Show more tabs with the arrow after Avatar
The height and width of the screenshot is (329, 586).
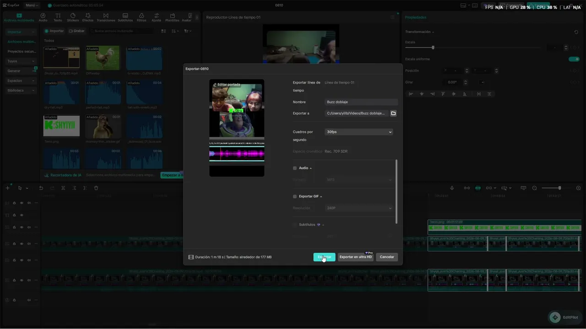197,17
